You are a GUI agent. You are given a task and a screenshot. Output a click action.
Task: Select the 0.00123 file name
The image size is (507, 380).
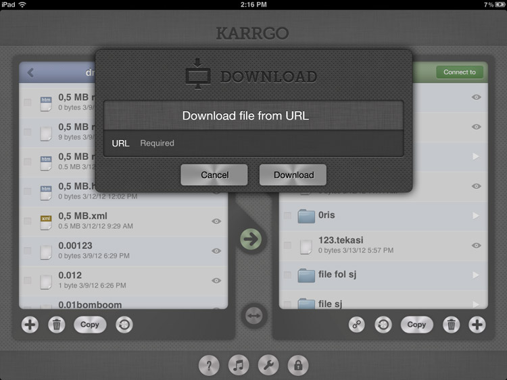pyautogui.click(x=75, y=246)
